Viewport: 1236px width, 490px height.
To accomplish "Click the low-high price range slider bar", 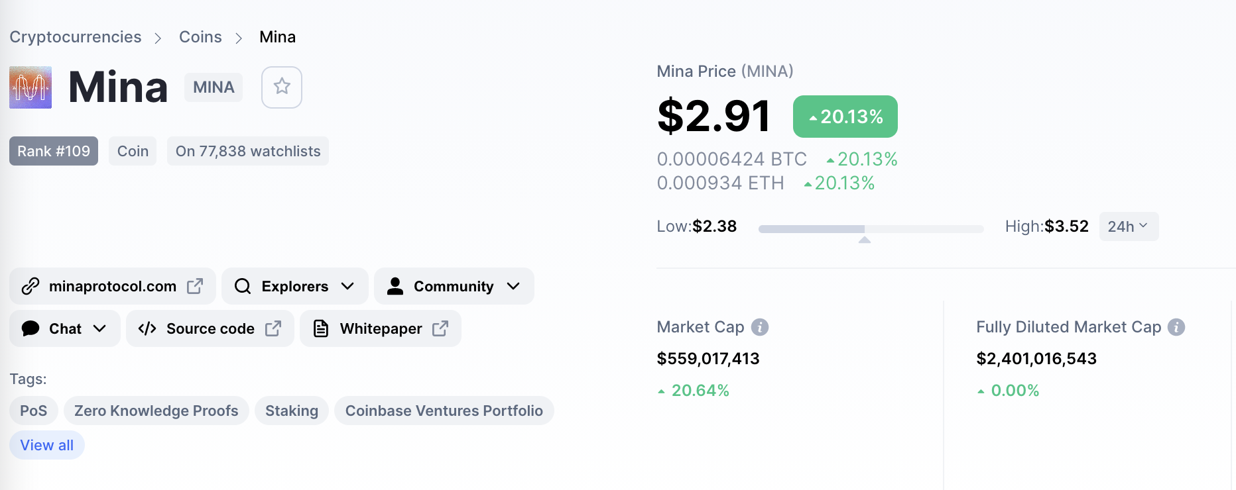I will [871, 229].
